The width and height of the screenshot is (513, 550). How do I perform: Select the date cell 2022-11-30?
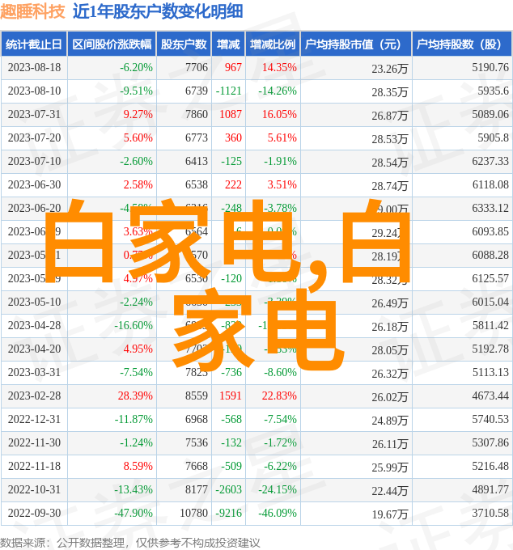34,442
